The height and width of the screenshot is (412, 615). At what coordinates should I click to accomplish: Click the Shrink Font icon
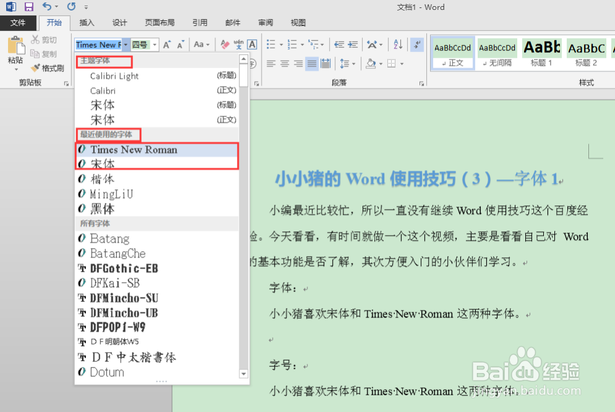pyautogui.click(x=181, y=45)
